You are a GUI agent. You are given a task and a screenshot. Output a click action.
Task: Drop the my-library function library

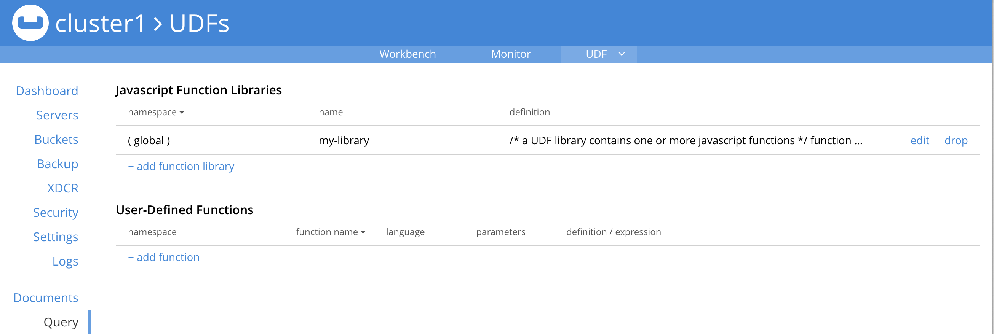pyautogui.click(x=956, y=140)
